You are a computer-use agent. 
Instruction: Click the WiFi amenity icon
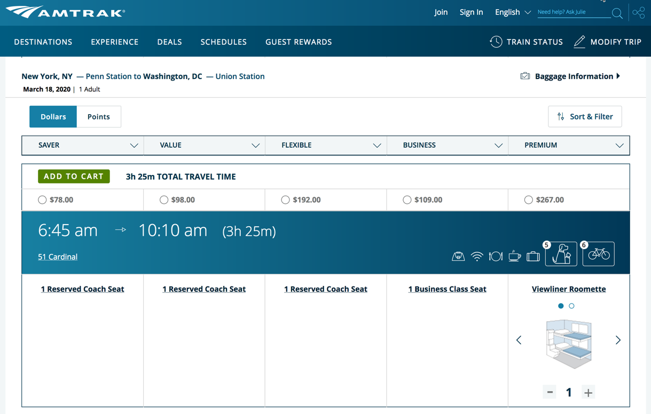pos(477,256)
